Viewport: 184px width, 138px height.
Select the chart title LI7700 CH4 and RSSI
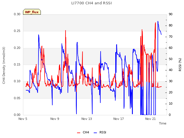tap(91, 3)
